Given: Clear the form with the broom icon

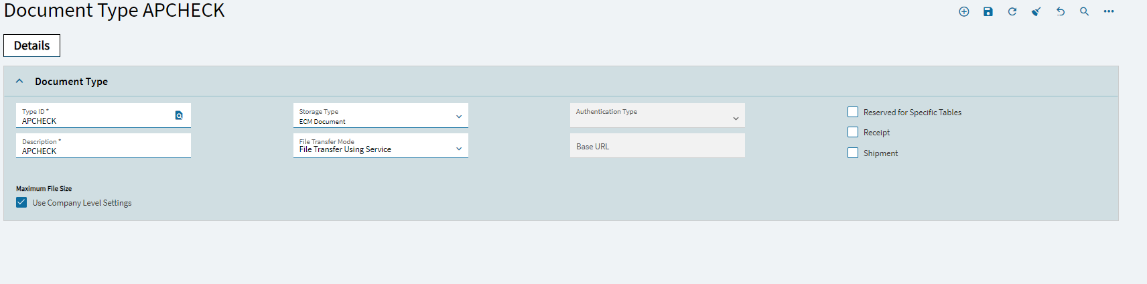Looking at the screenshot, I should click(1036, 11).
